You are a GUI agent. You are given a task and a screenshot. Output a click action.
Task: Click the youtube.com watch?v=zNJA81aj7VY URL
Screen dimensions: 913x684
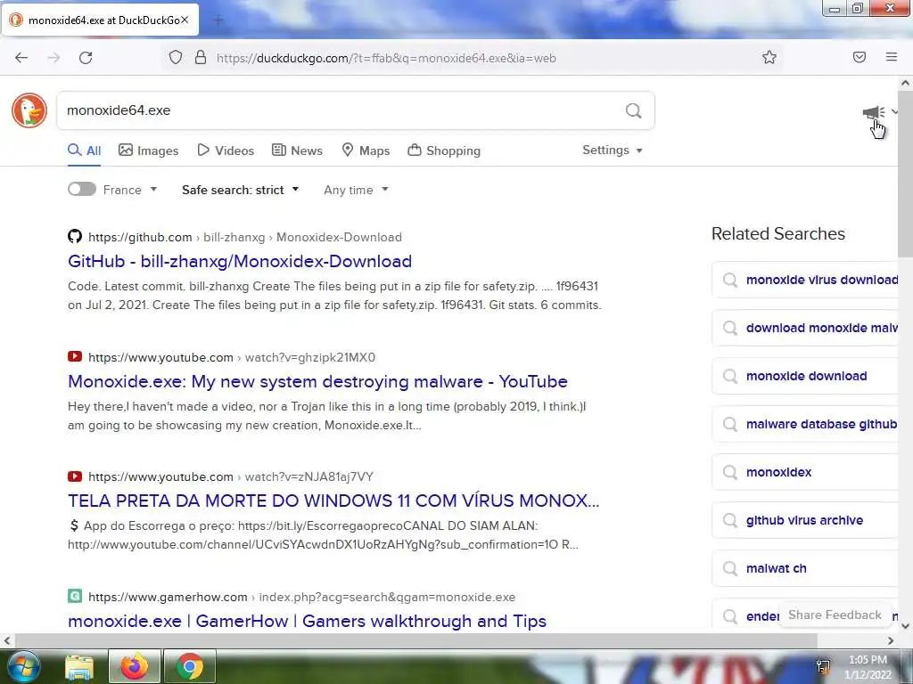click(x=231, y=476)
